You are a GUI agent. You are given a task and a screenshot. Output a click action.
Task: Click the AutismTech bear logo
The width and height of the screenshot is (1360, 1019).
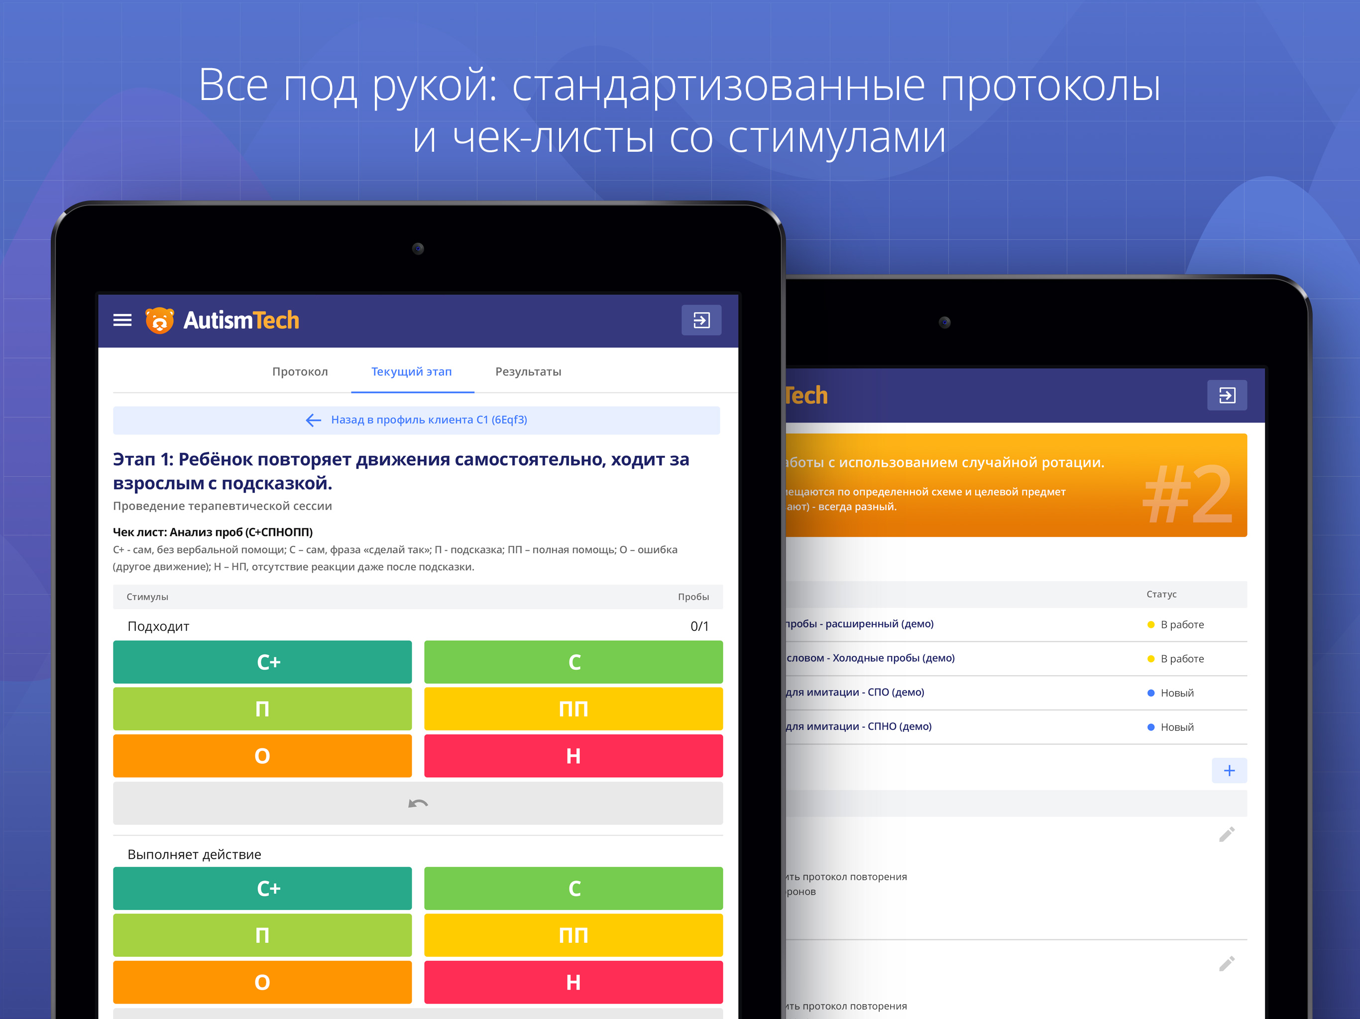click(160, 320)
